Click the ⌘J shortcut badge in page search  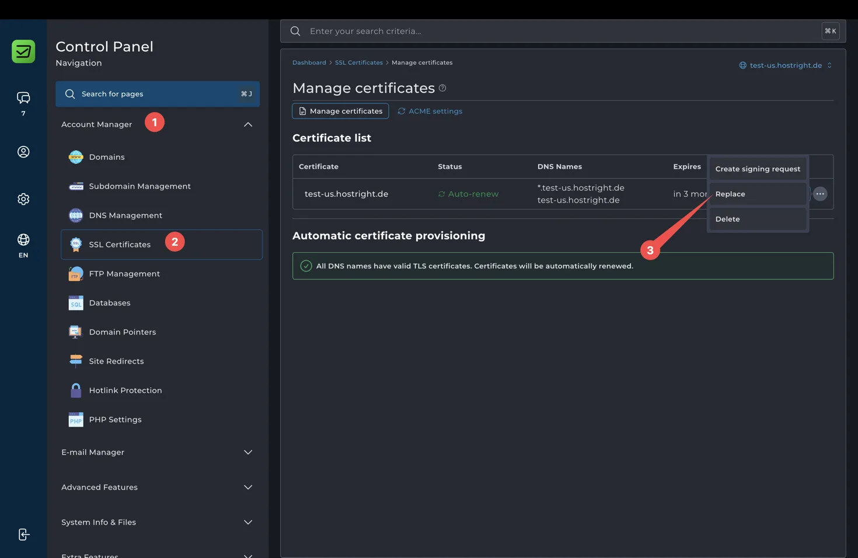[x=247, y=94]
